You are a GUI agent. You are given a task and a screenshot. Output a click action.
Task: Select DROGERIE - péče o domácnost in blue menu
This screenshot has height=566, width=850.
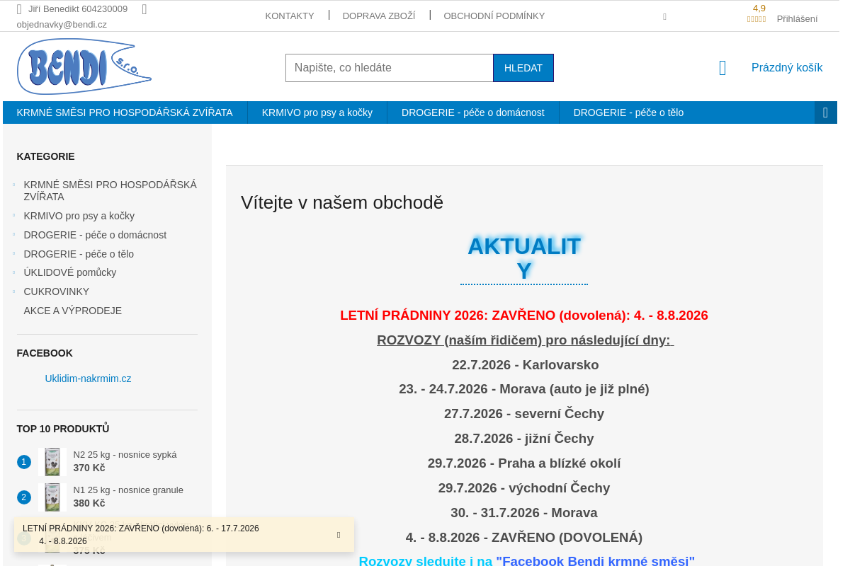coord(473,112)
